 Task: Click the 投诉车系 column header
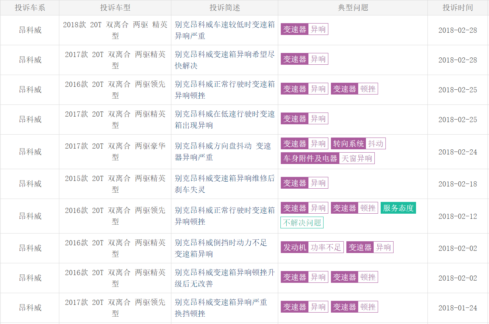30,8
